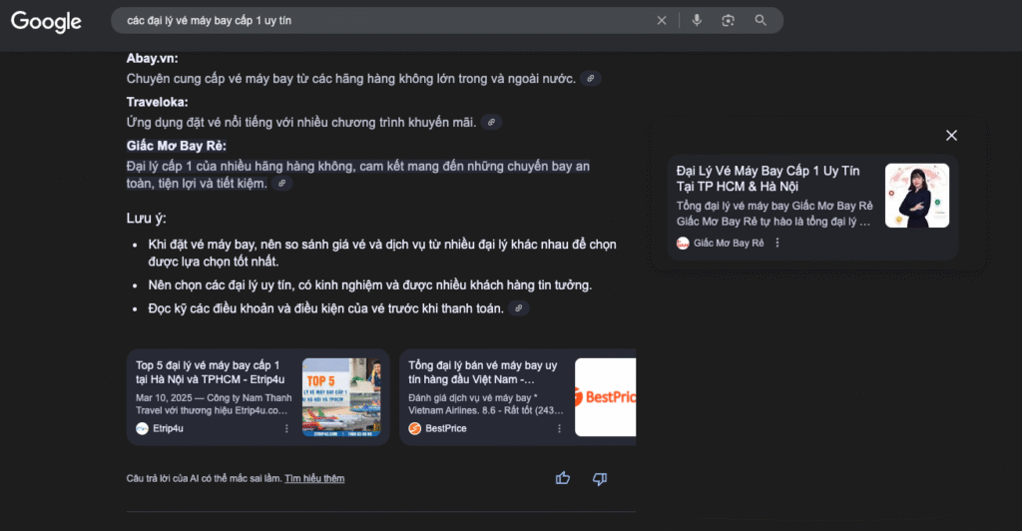1022x531 pixels.
Task: Click the BestPrice logo thumbnail
Action: coord(606,397)
